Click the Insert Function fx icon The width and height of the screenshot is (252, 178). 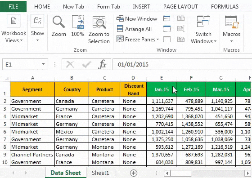coord(103,65)
